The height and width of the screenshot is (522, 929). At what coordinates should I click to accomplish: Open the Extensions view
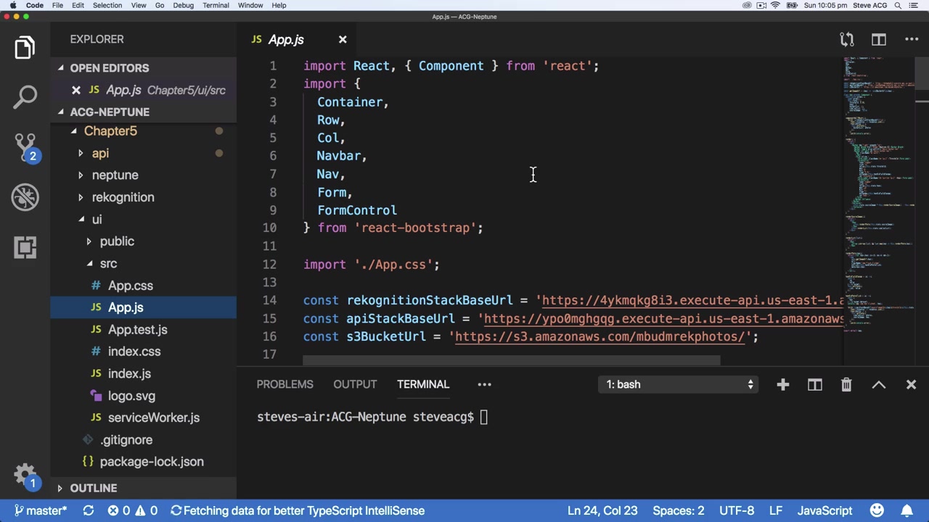click(x=25, y=247)
